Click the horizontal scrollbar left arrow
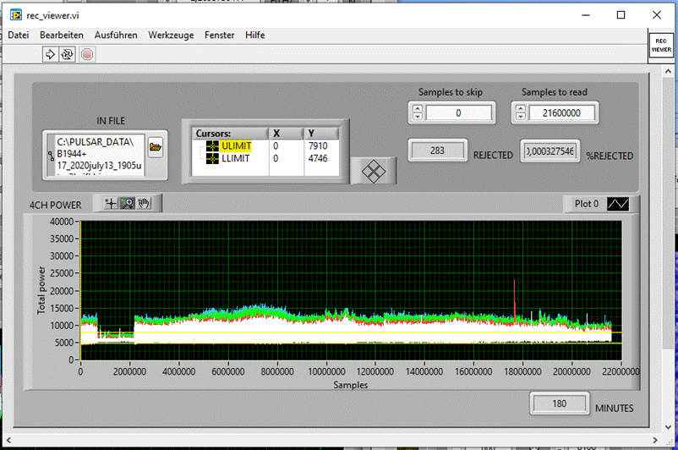 click(x=8, y=441)
